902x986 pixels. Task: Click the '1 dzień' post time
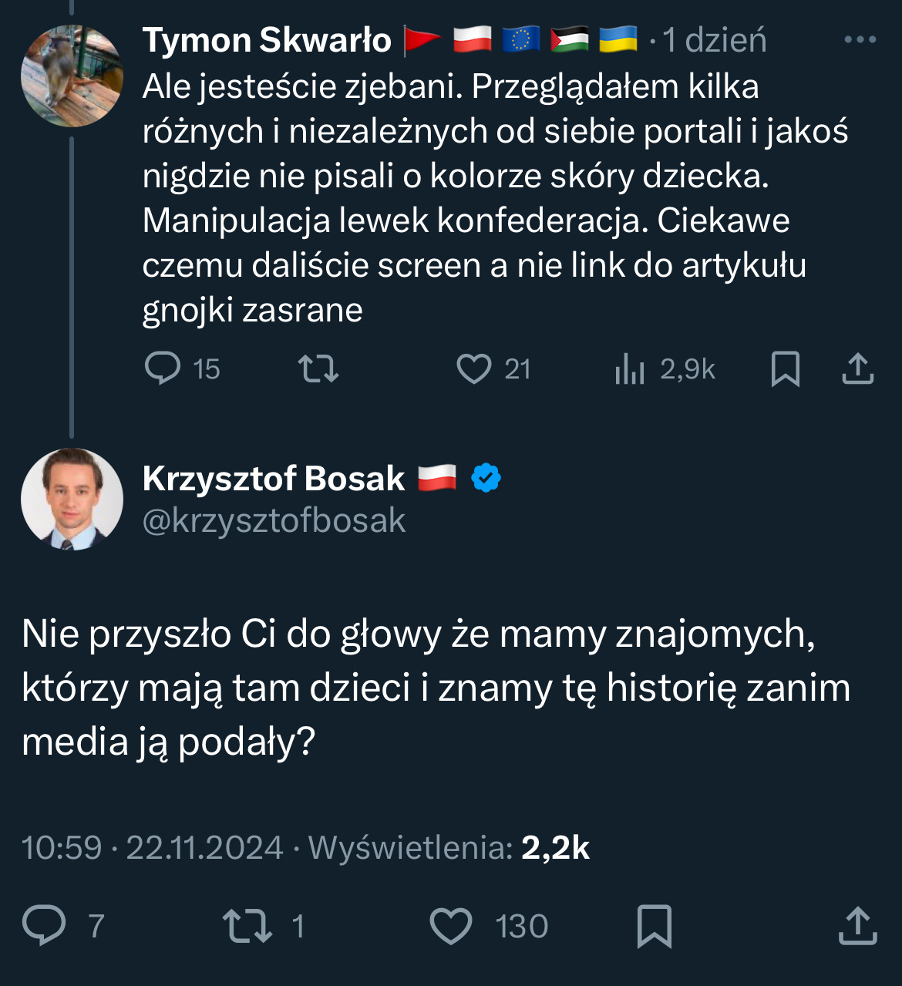coord(715,40)
